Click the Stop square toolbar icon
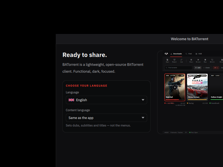Image resolution: width=223 pixels, height=167 pixels. click(205, 61)
